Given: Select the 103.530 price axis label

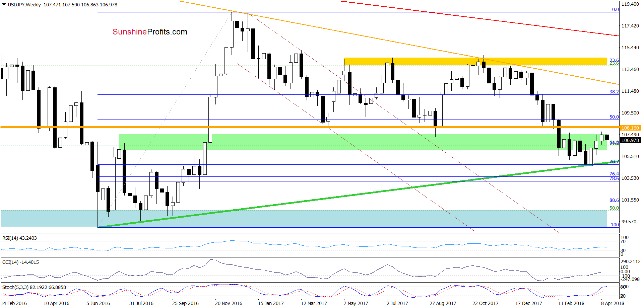Looking at the screenshot, I should (x=630, y=178).
